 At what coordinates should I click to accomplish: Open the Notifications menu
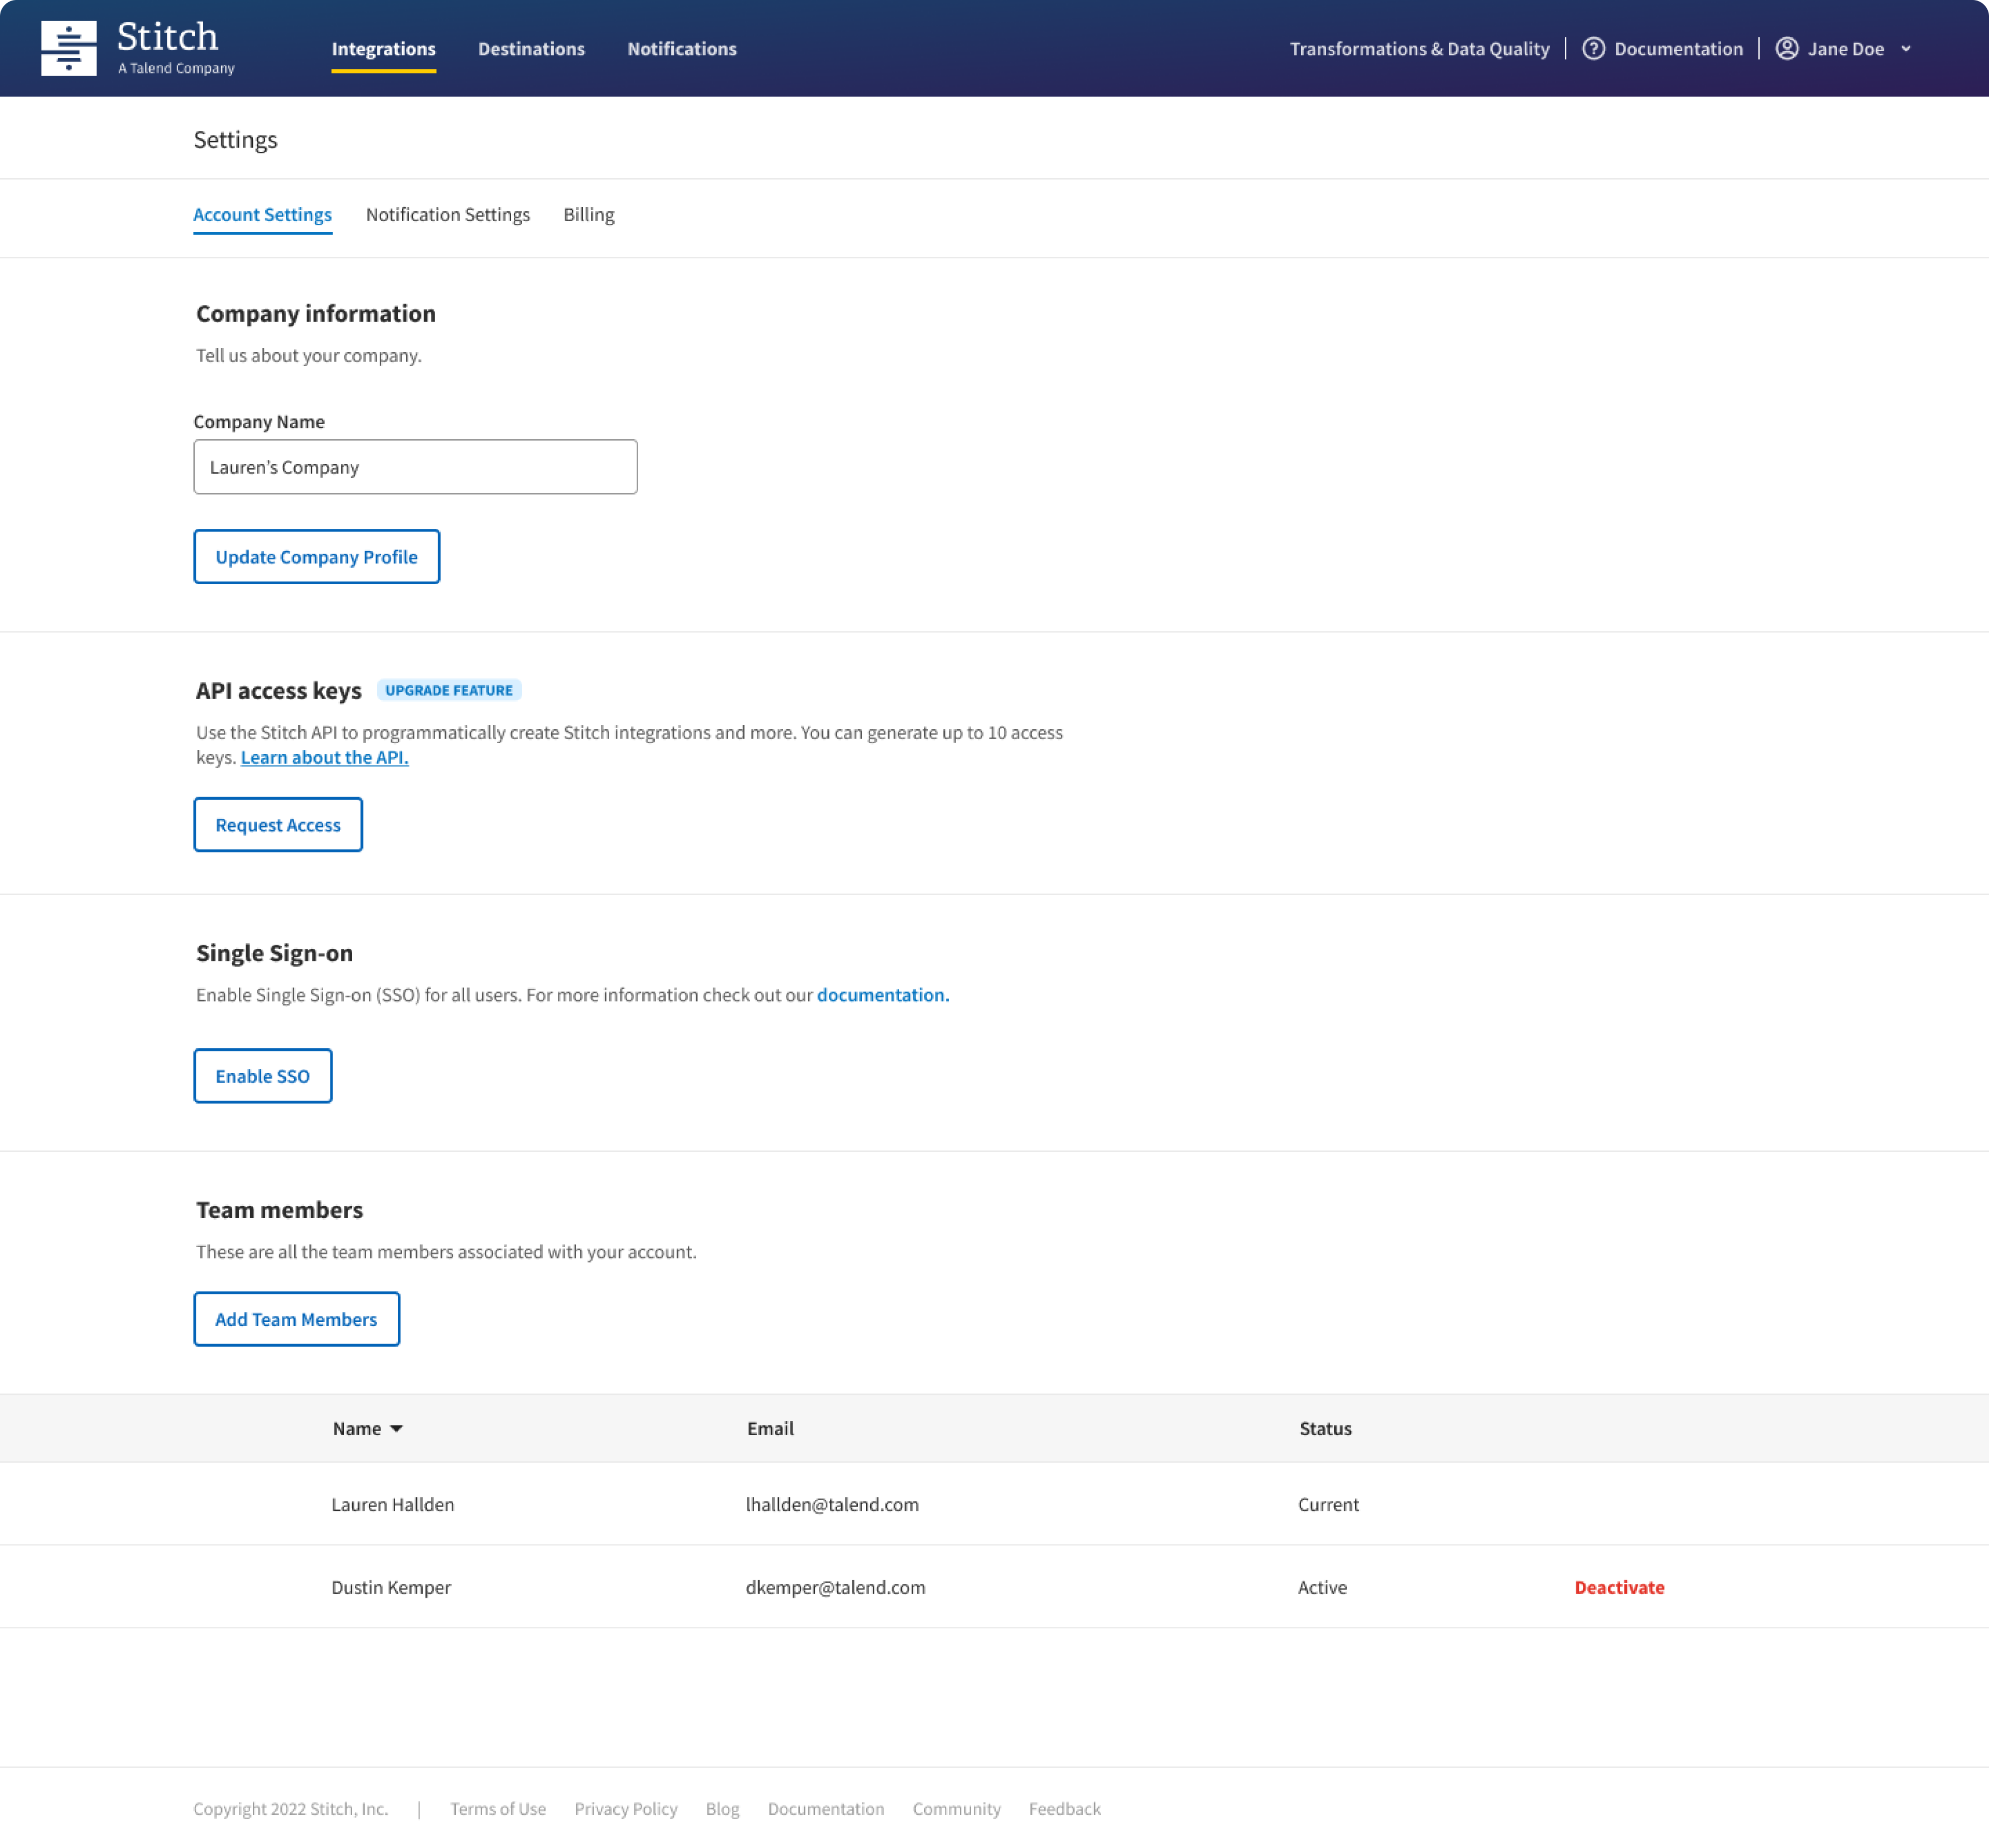click(x=681, y=49)
